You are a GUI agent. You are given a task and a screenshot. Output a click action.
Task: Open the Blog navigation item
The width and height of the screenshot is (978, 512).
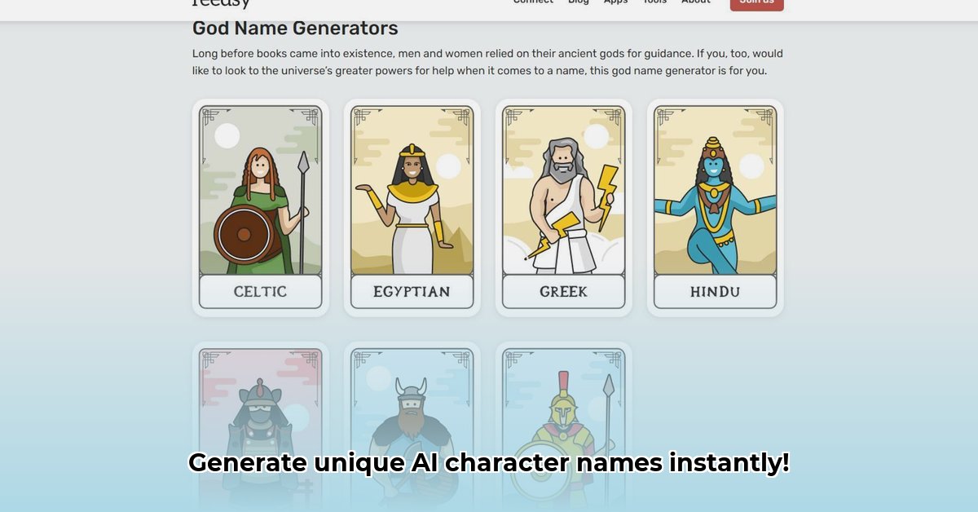click(579, 2)
